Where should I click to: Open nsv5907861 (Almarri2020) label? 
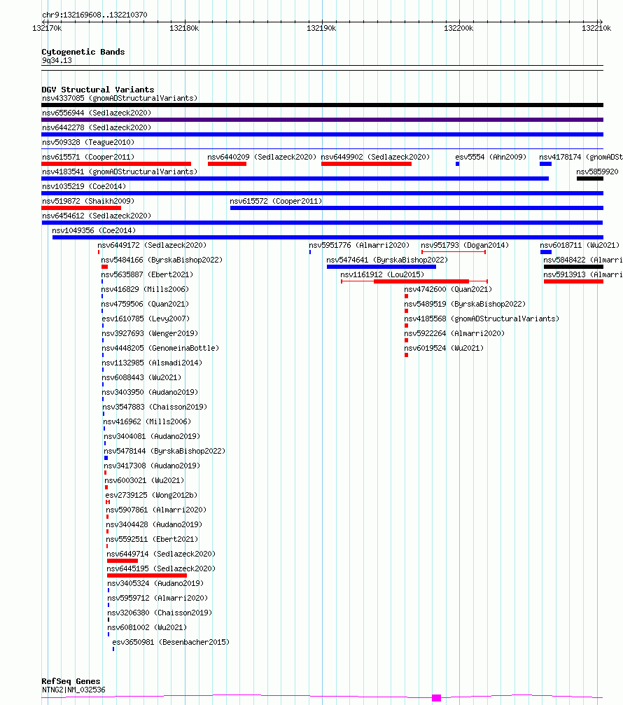[x=156, y=510]
